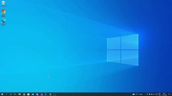The width and height of the screenshot is (172, 96).
Task: Open the clock and date flyout
Action: (164, 94)
